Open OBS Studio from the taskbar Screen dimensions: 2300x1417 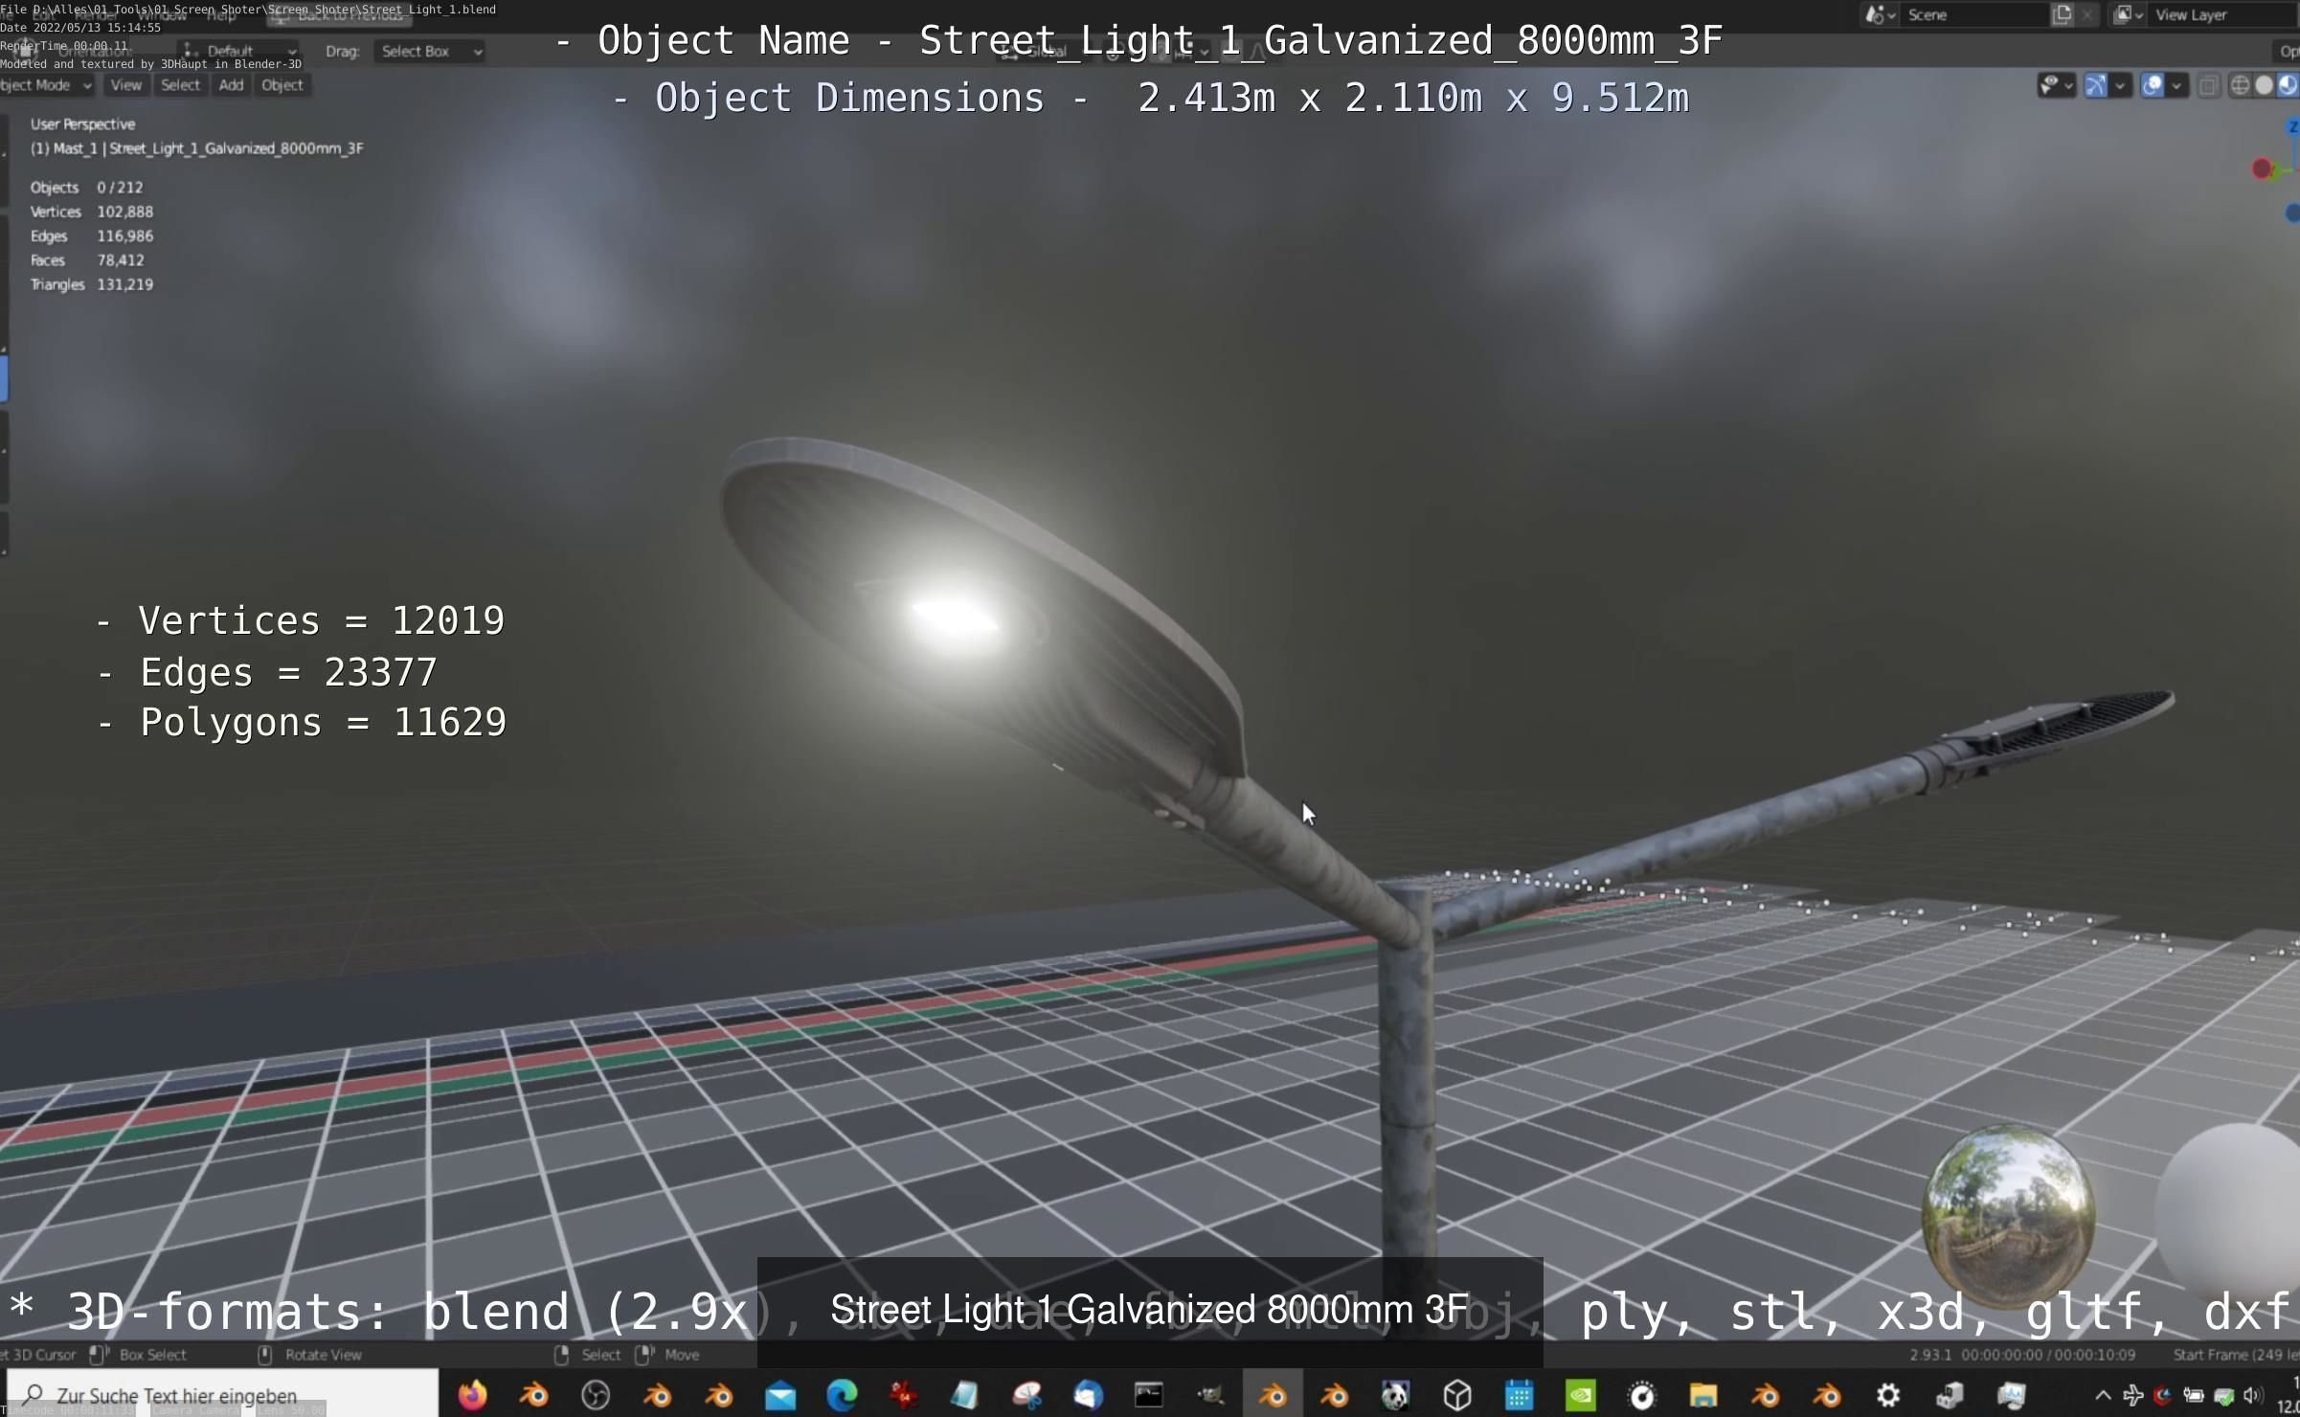(596, 1396)
